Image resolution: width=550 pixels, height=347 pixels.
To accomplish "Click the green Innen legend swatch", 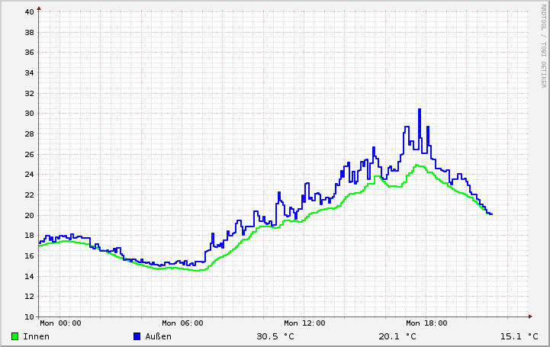I will (15, 336).
